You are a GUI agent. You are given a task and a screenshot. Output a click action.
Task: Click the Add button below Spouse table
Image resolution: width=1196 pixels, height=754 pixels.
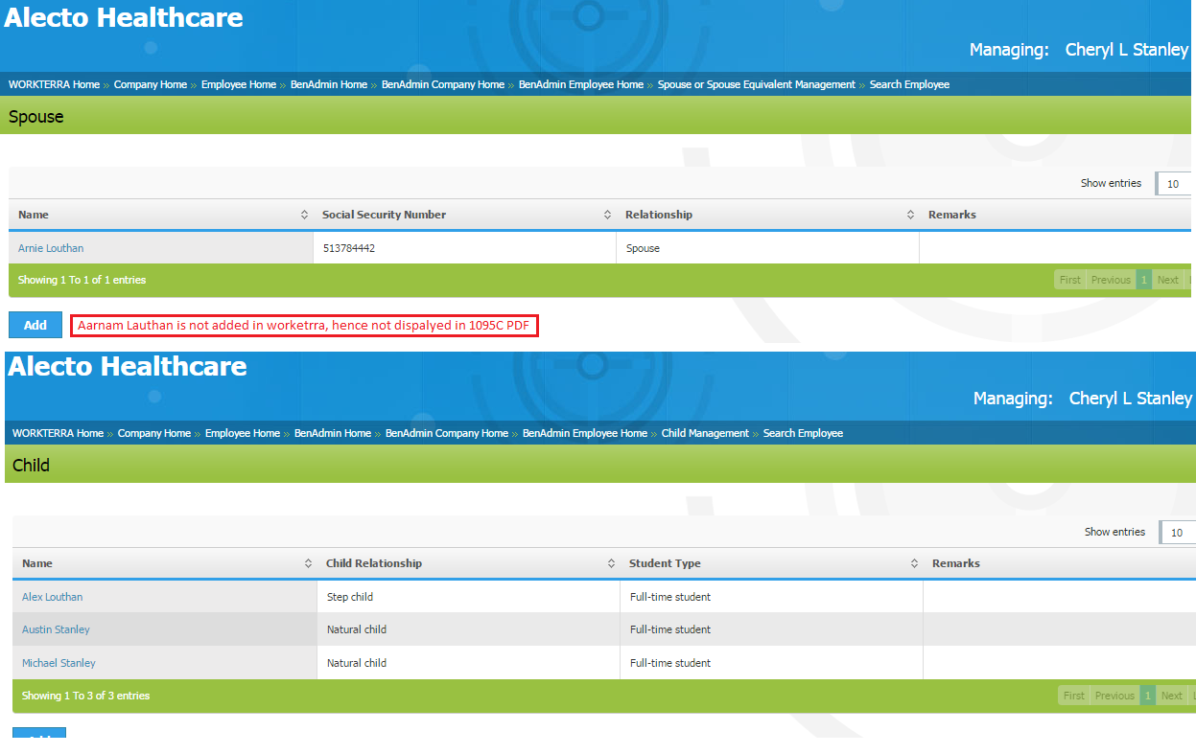pos(35,325)
